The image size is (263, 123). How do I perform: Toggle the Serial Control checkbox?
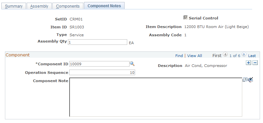[186, 17]
